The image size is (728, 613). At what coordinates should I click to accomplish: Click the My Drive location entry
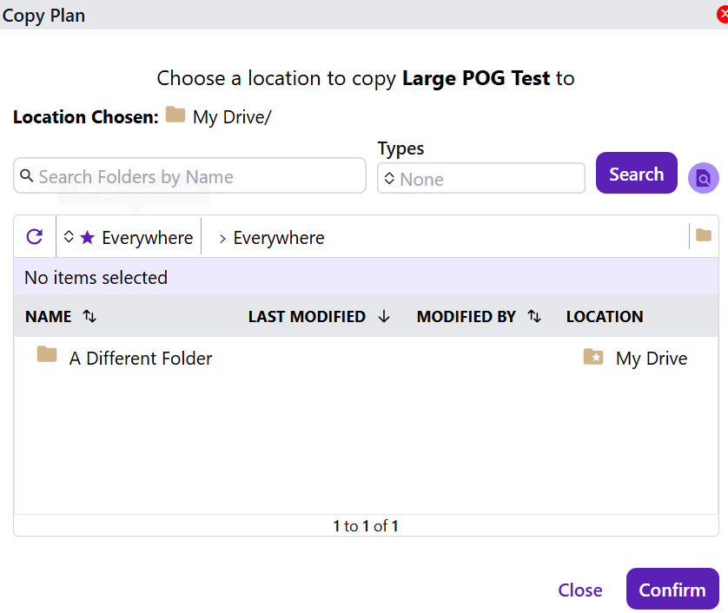pyautogui.click(x=651, y=359)
